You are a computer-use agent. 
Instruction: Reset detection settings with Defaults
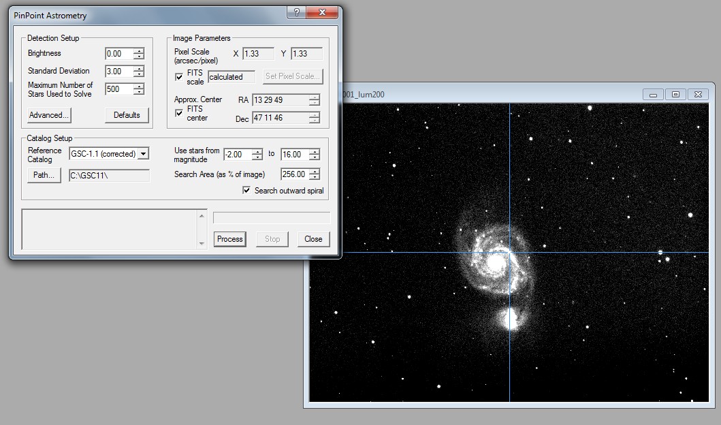pos(127,115)
